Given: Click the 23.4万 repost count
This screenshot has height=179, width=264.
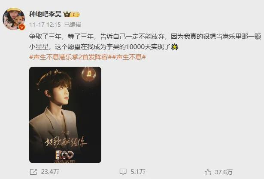Looking at the screenshot, I should pyautogui.click(x=50, y=172).
